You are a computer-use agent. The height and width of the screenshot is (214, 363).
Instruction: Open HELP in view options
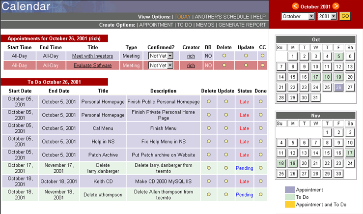click(x=259, y=17)
